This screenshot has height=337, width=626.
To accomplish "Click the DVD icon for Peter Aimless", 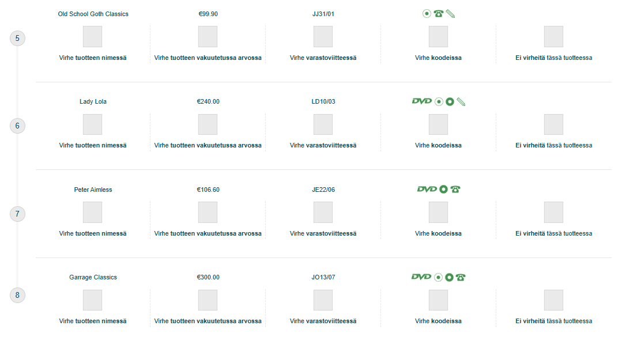I will [x=427, y=189].
